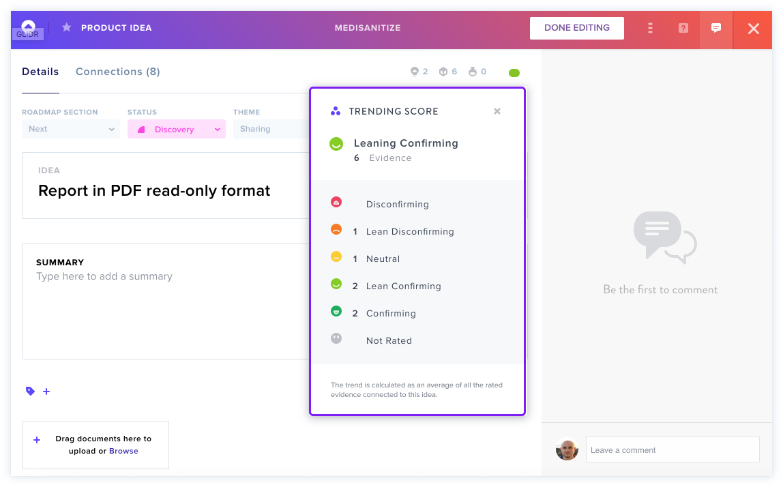Toggle the comments panel icon
783x487 pixels.
715,28
